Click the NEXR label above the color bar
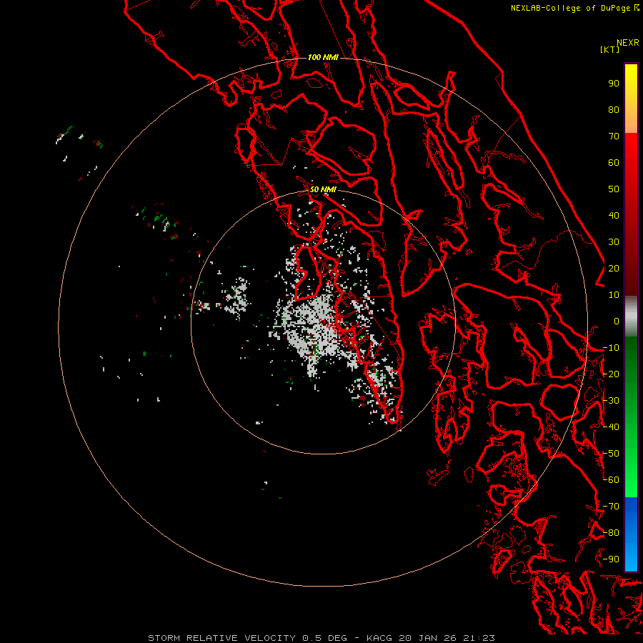The height and width of the screenshot is (643, 643). click(x=628, y=43)
